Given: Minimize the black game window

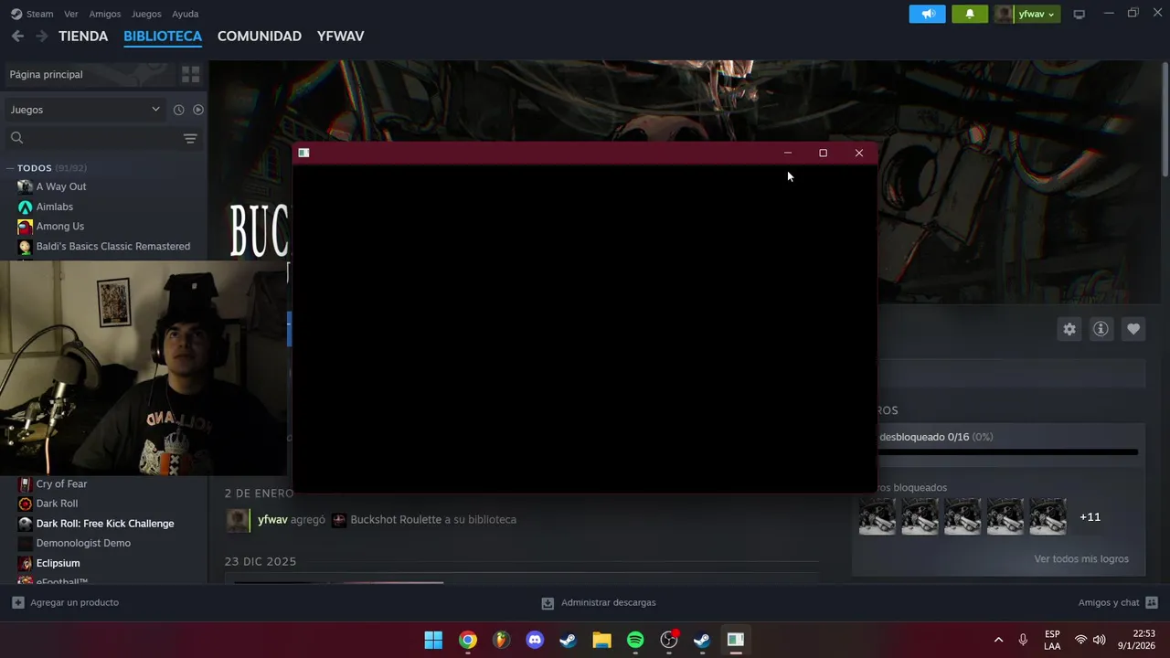Looking at the screenshot, I should [788, 153].
